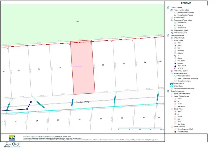217x149 pixels.
Task: Select parcel number 41
Action: pyautogui.click(x=144, y=117)
